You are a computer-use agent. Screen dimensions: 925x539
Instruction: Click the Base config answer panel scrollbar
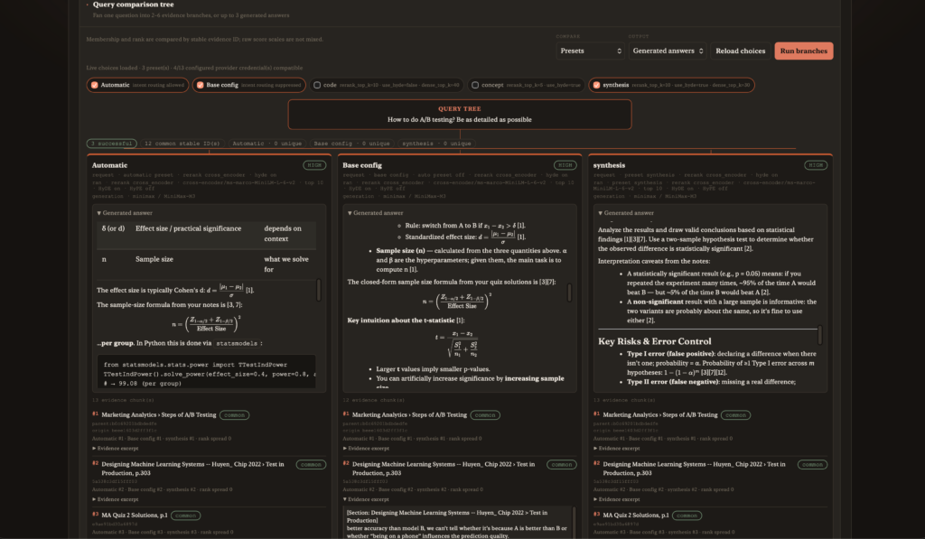tap(569, 293)
